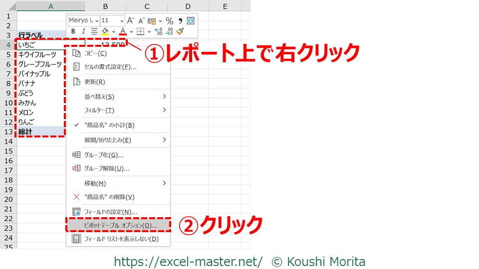This screenshot has width=479, height=269.
Task: Select フィールドの設定 in context menu
Action: [x=110, y=212]
